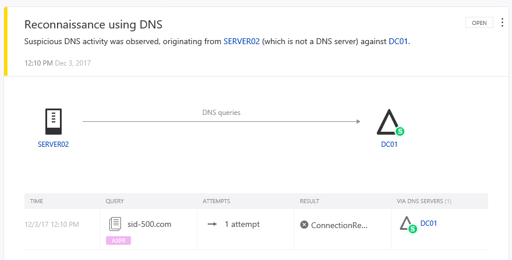Viewport: 512px width, 260px height.
Task: Click the OPEN status button
Action: click(x=479, y=23)
